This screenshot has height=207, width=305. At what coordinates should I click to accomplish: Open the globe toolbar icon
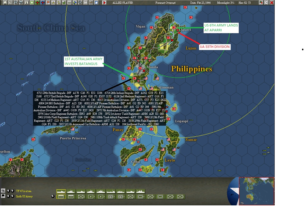click(x=75, y=3)
